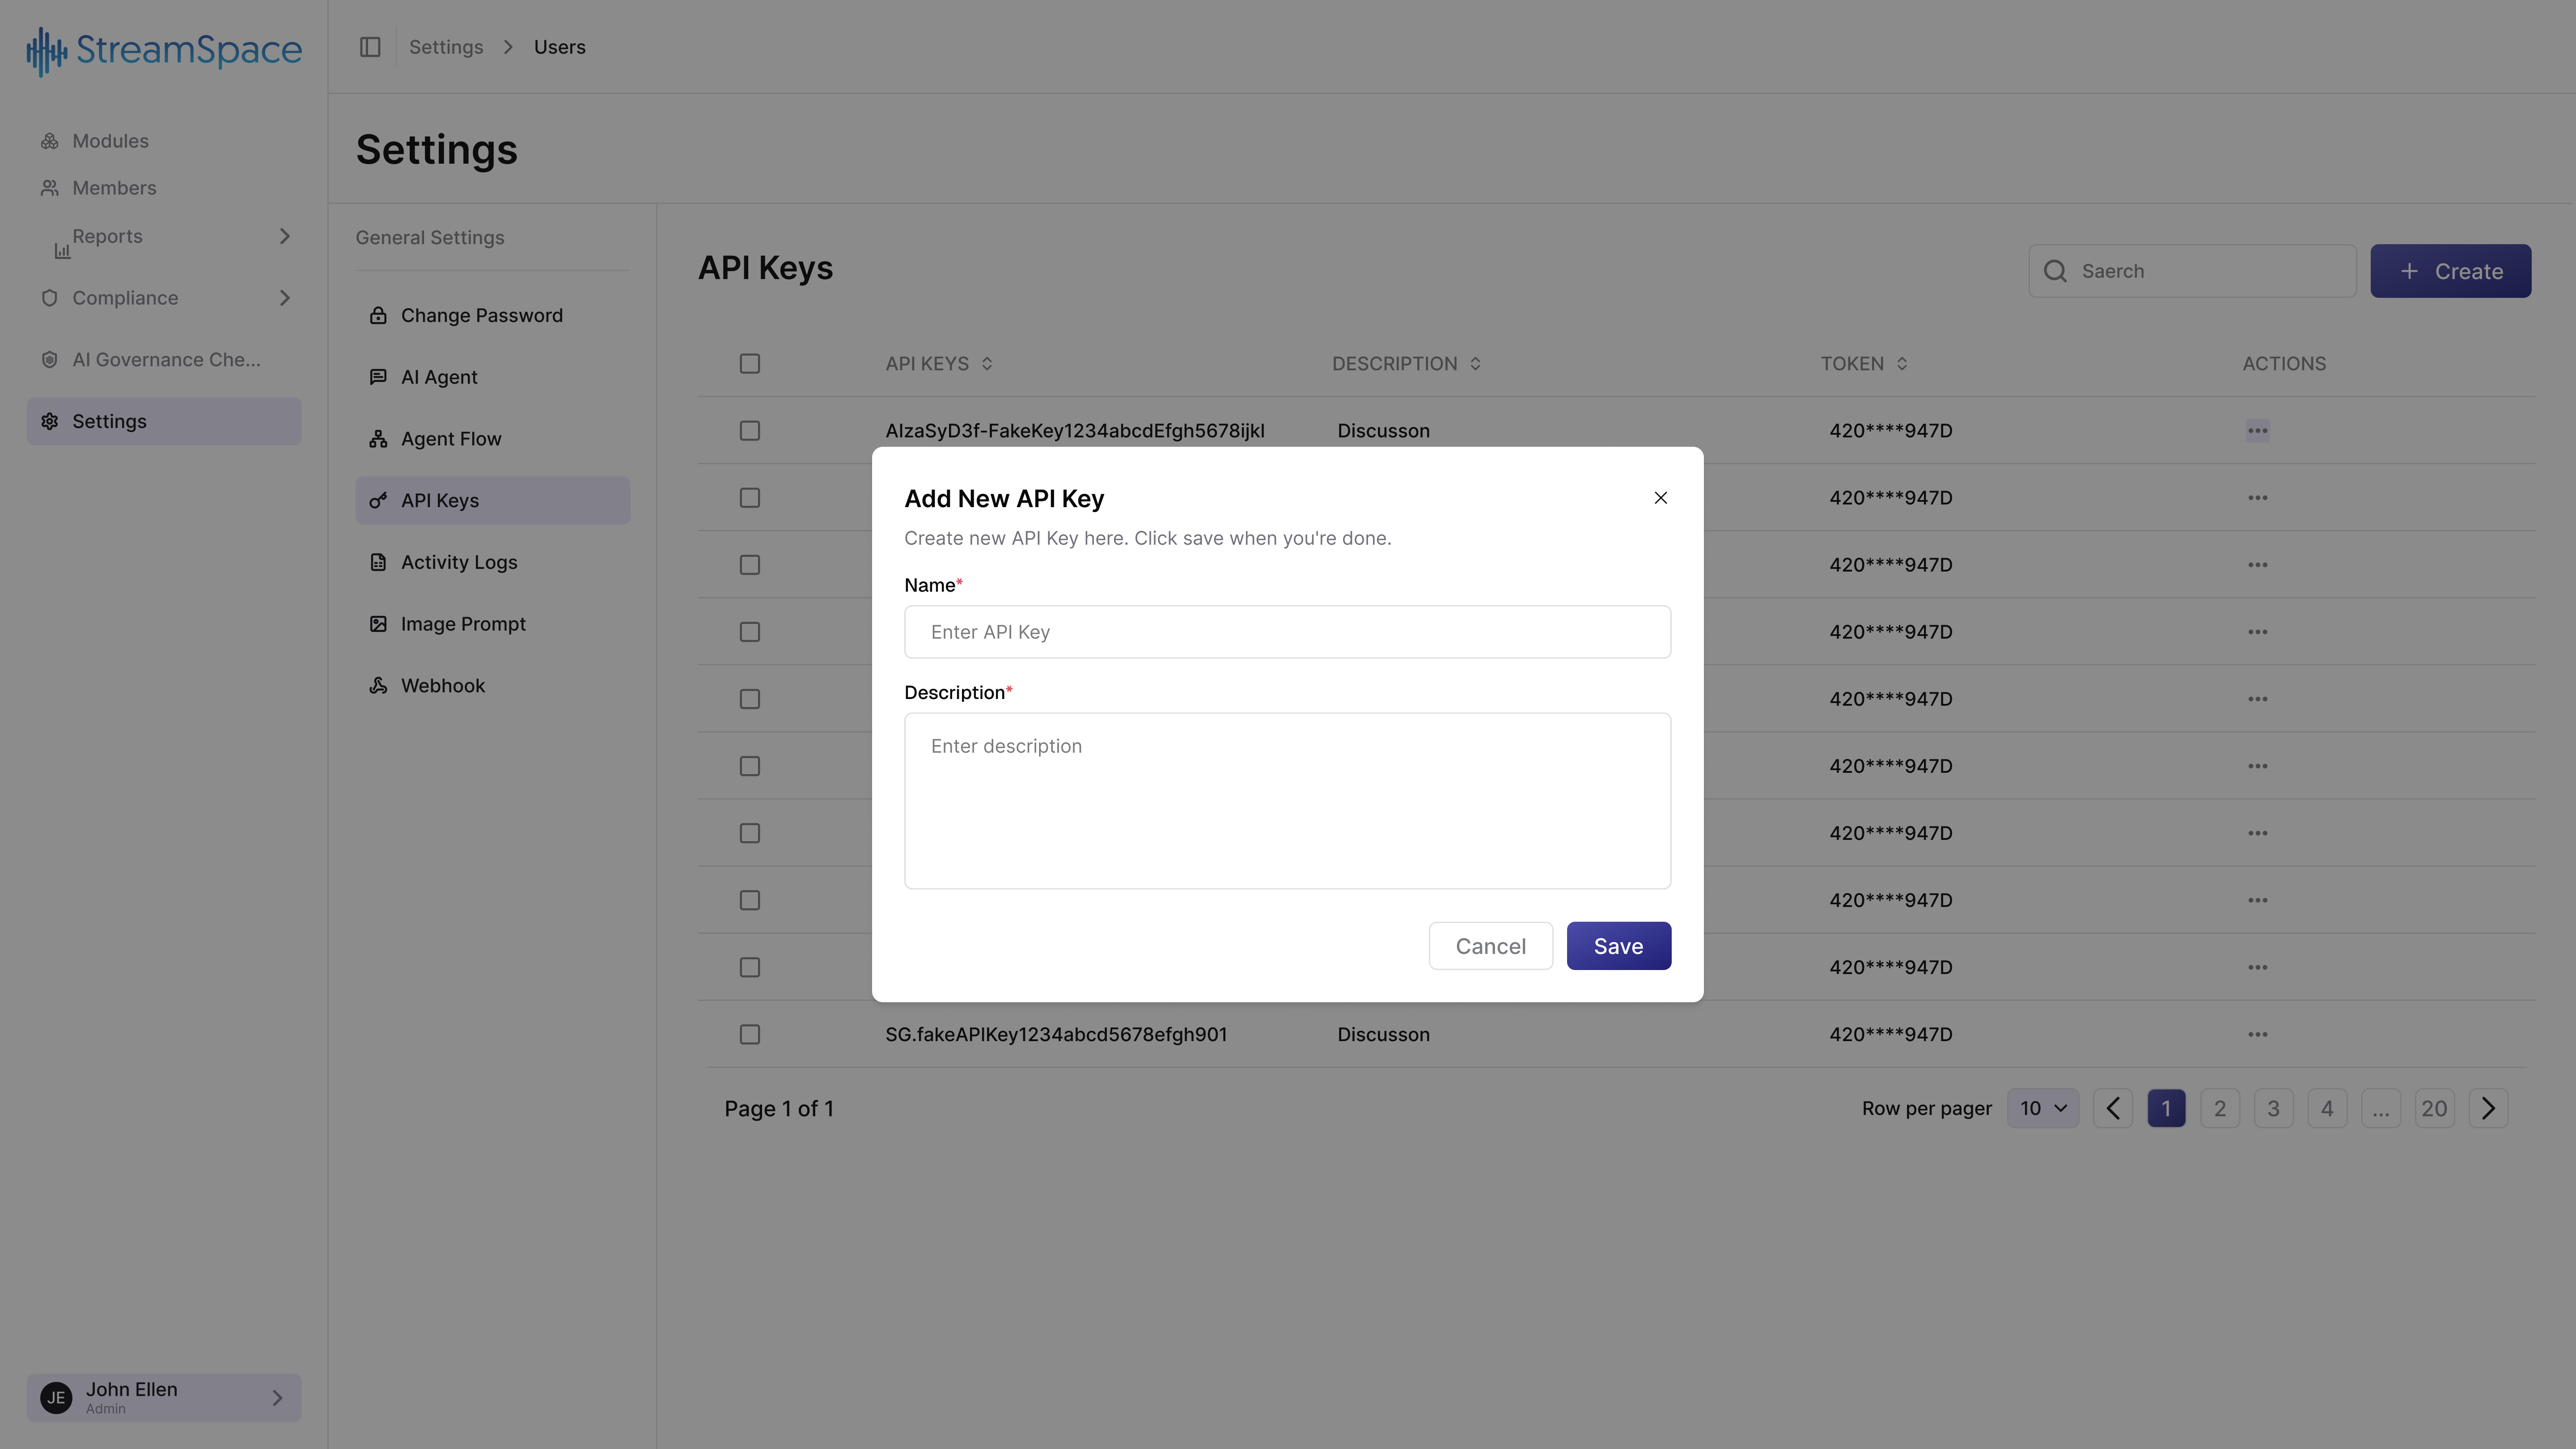Toggle the sidebar panel icon
The image size is (2576, 1449).
(370, 47)
